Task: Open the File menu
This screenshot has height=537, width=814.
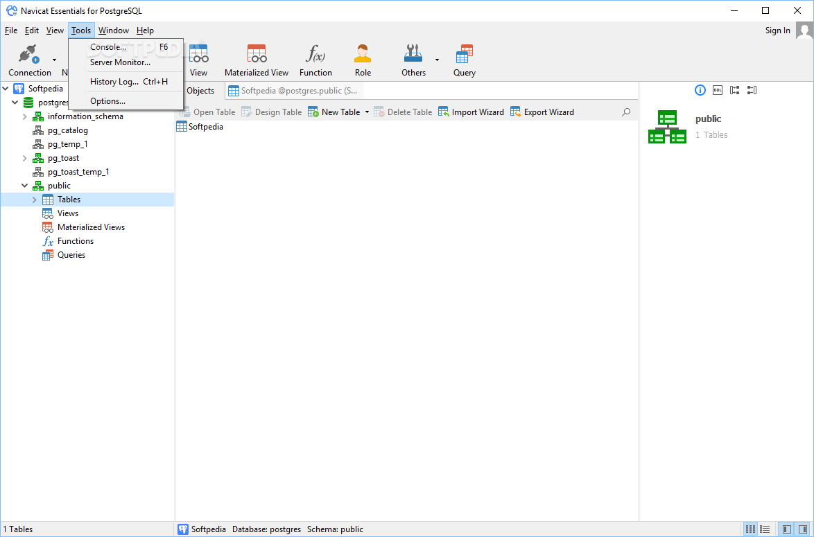Action: (x=11, y=30)
